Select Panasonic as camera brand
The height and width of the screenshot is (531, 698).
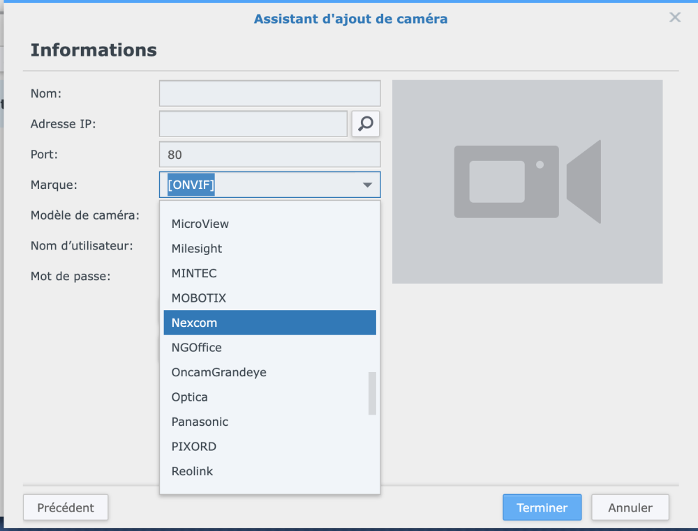click(x=200, y=422)
